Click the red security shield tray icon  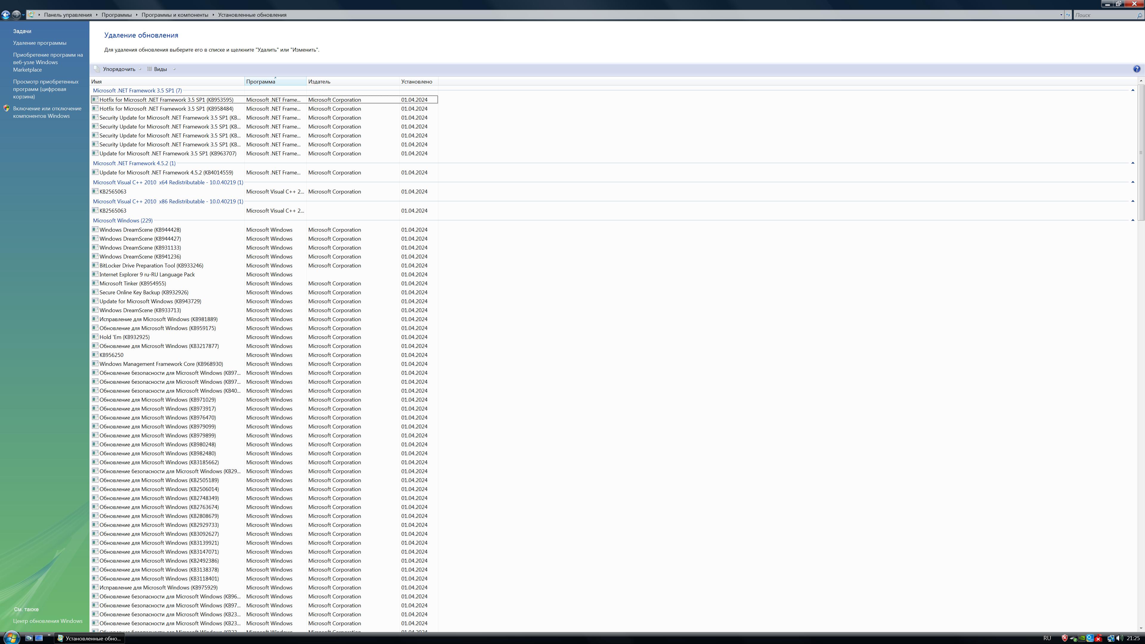[1065, 638]
